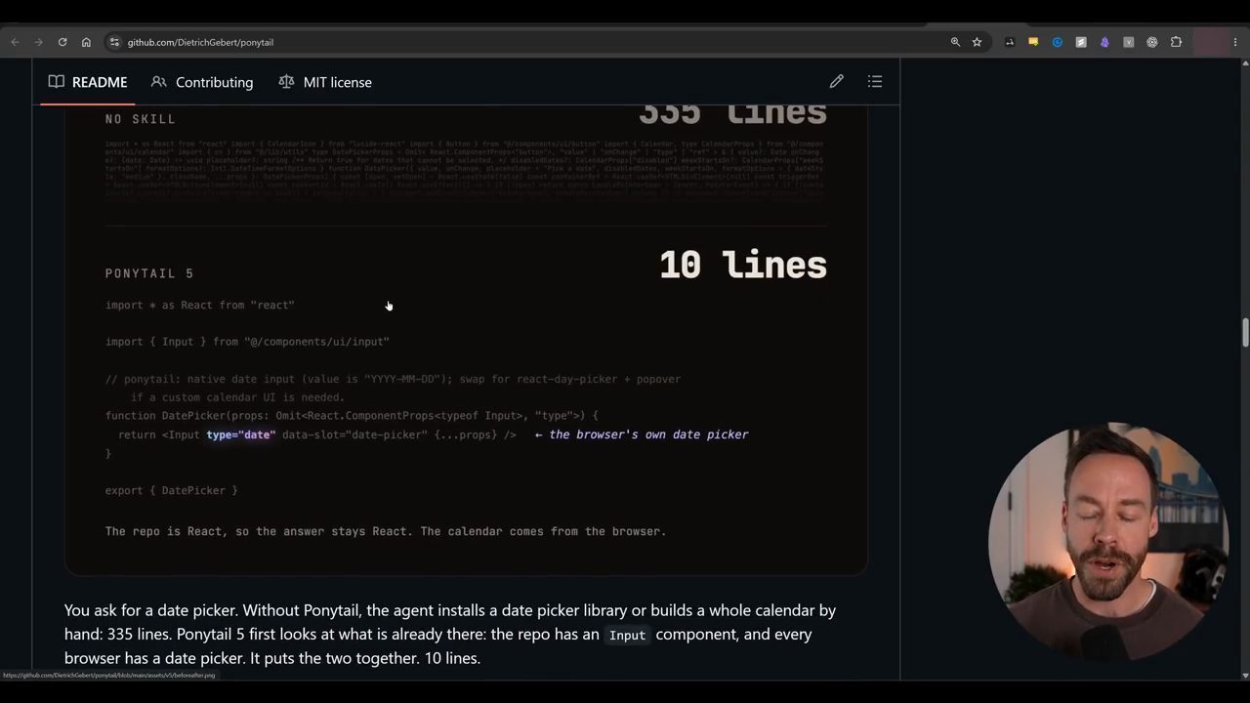The width and height of the screenshot is (1250, 703).
Task: Bookmark this page with the star
Action: click(x=977, y=42)
